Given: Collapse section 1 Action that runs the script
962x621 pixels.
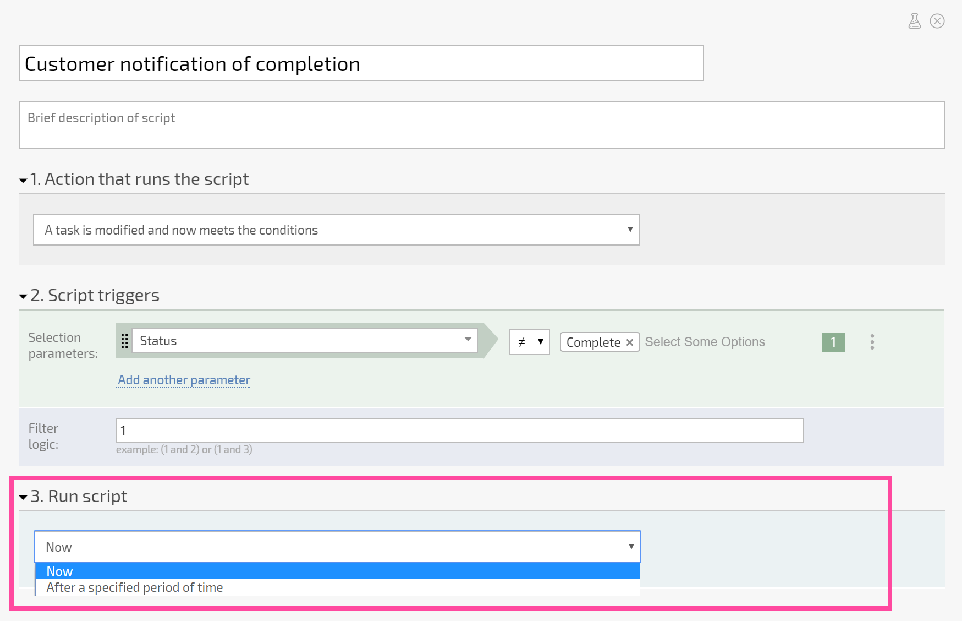Looking at the screenshot, I should pyautogui.click(x=23, y=180).
